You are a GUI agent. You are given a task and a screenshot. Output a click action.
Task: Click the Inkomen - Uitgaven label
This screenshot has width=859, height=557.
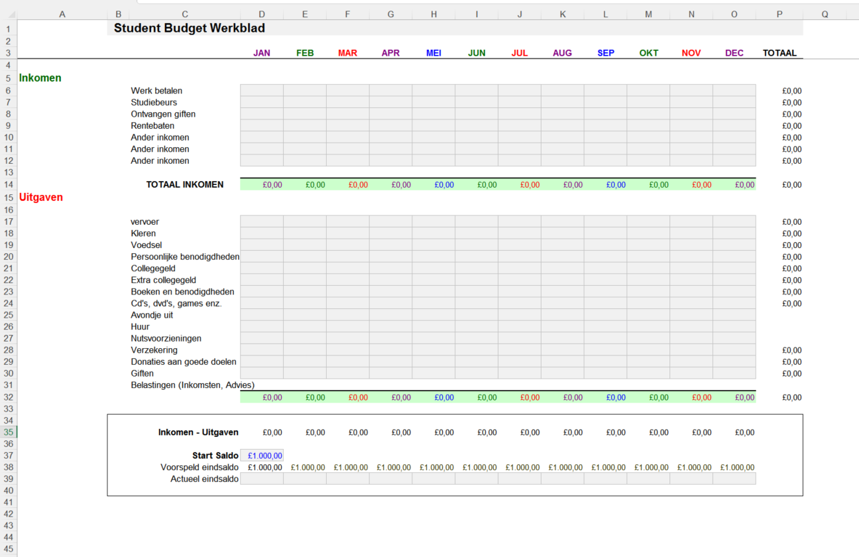pos(198,432)
